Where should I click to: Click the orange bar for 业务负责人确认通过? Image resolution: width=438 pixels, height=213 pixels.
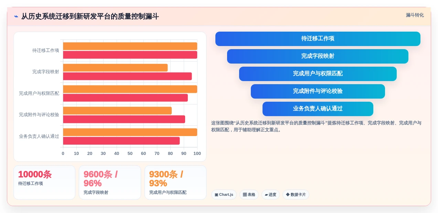click(130, 132)
